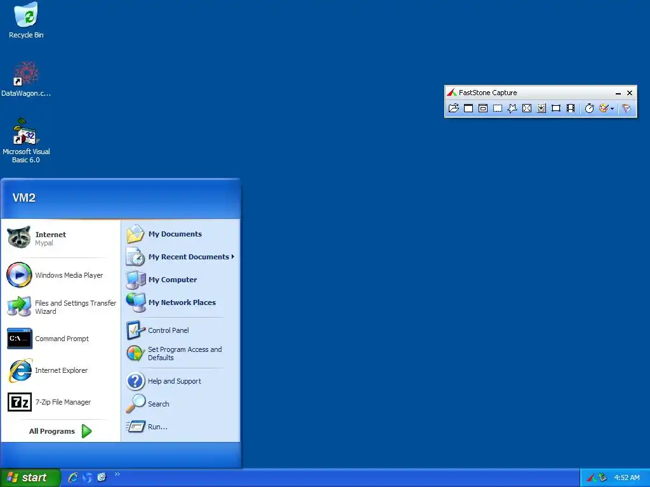Open Windows Media Player

(62, 275)
